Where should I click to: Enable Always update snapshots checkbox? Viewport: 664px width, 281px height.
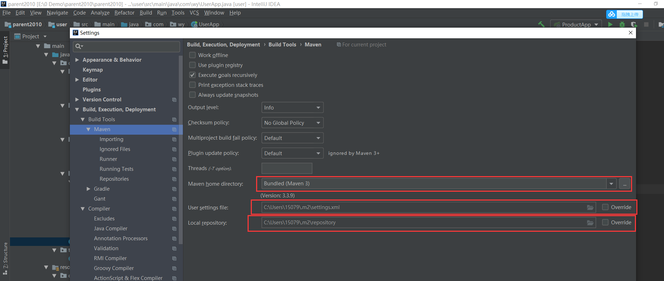point(192,95)
